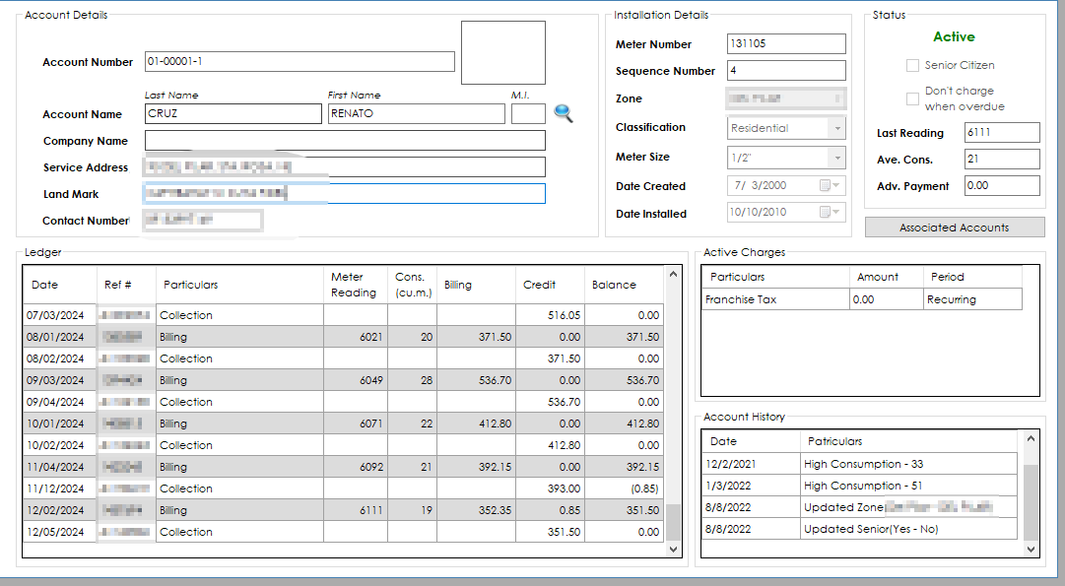Click the empty account photo box
The width and height of the screenshot is (1065, 586).
(502, 53)
